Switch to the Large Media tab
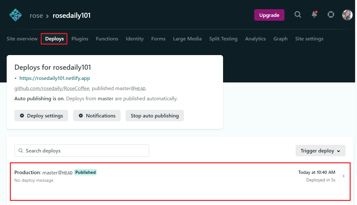The image size is (357, 205). pyautogui.click(x=187, y=39)
